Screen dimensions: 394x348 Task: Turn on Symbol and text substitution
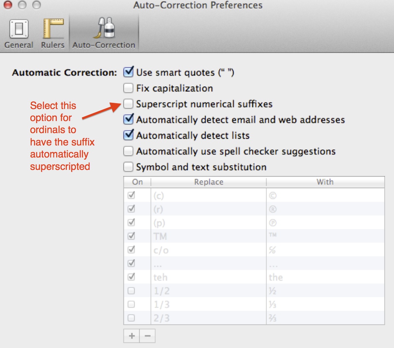(128, 167)
